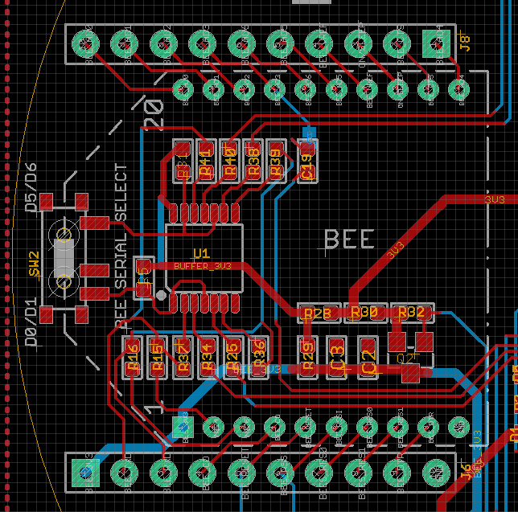The width and height of the screenshot is (518, 512).
Task: Select transistor Q2 footprint
Action: tap(410, 358)
